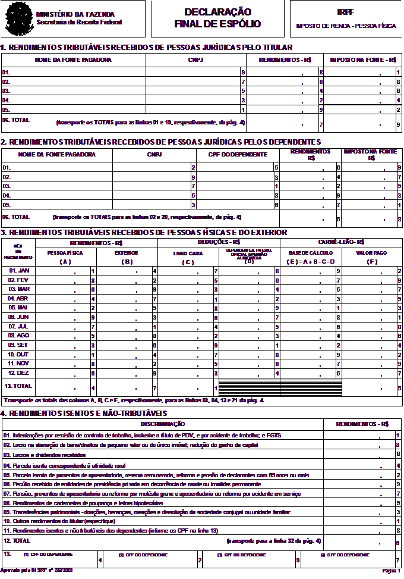Click the section 2 heading about Dependentes

pyautogui.click(x=160, y=142)
